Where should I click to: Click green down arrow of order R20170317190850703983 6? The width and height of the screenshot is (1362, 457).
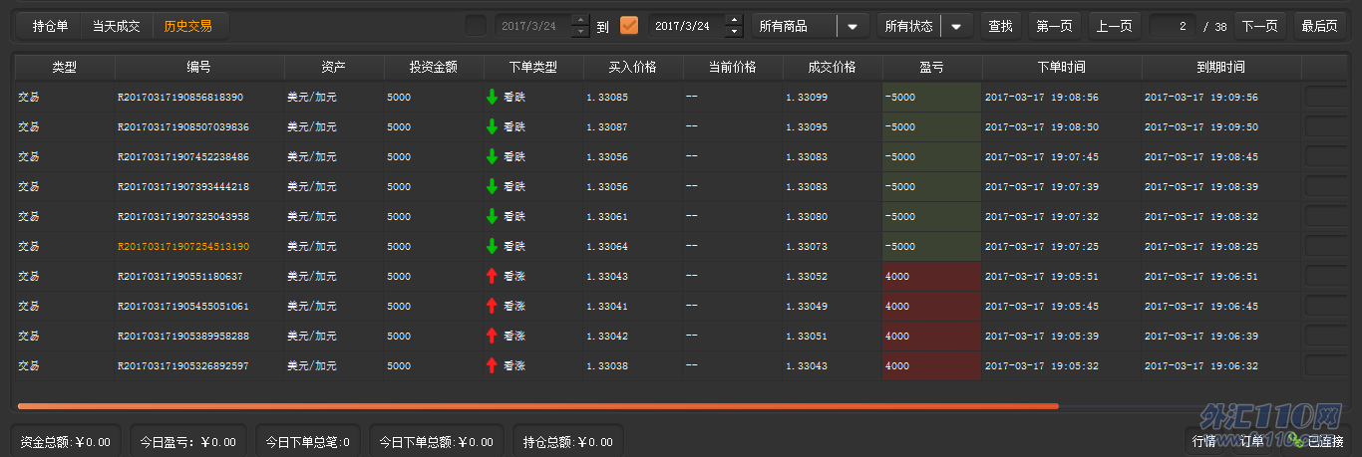click(x=492, y=126)
